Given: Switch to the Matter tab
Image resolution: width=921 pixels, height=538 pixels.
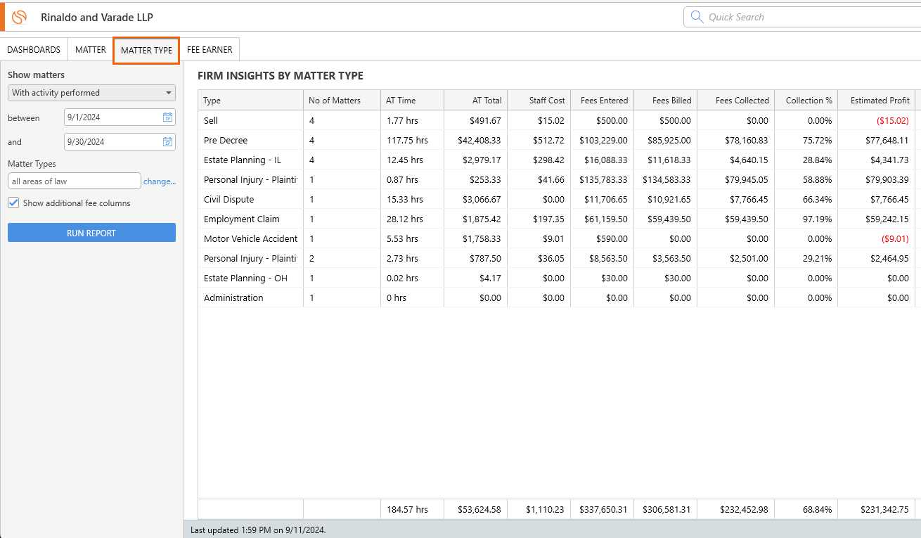Looking at the screenshot, I should 91,50.
